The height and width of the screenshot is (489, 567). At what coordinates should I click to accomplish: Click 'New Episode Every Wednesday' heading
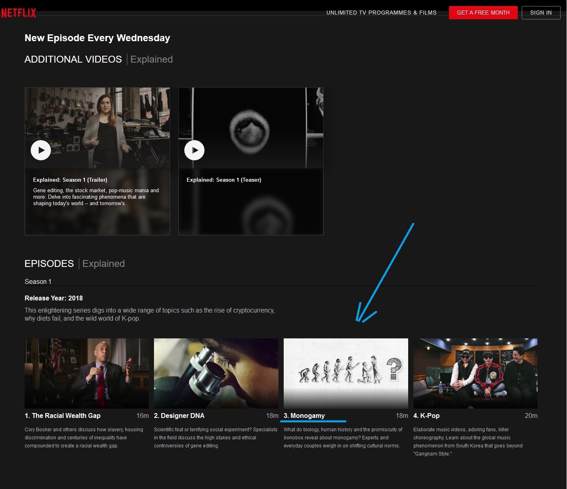[97, 38]
